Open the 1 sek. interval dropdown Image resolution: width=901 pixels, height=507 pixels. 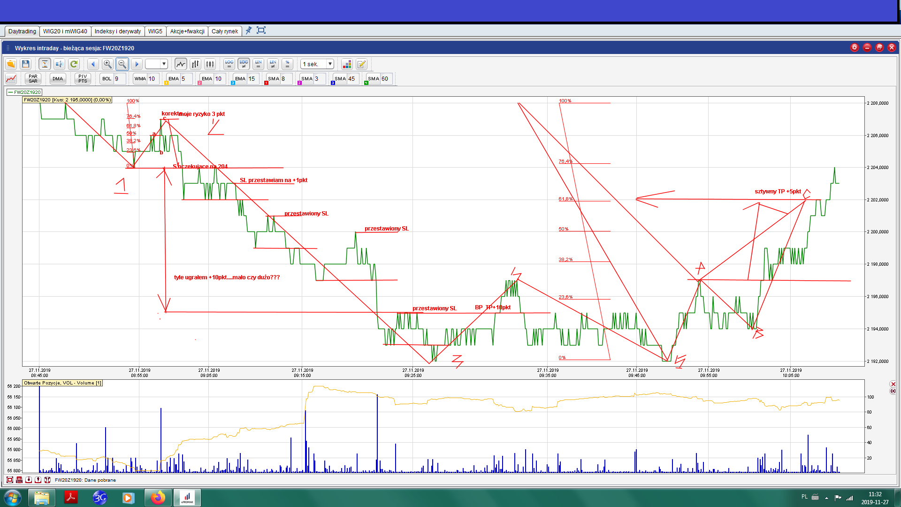pyautogui.click(x=330, y=64)
